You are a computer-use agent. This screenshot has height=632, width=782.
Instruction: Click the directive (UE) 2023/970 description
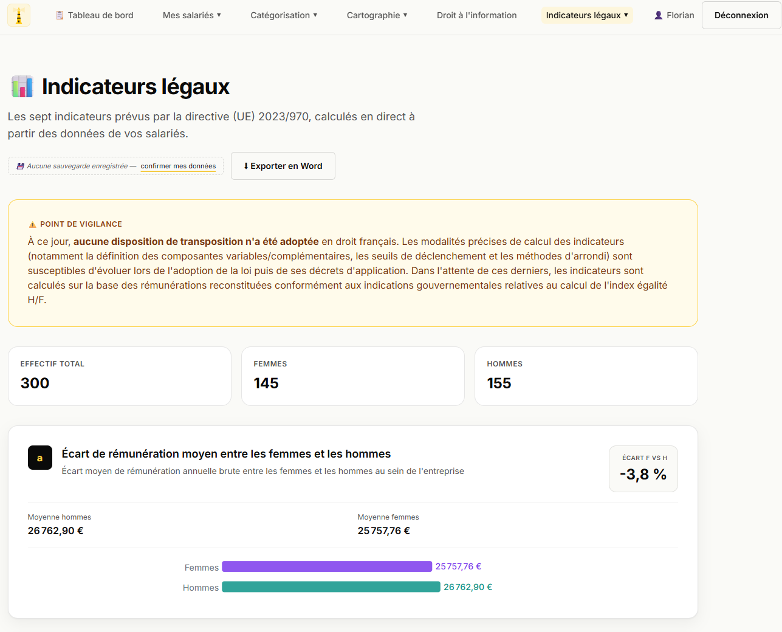[211, 125]
